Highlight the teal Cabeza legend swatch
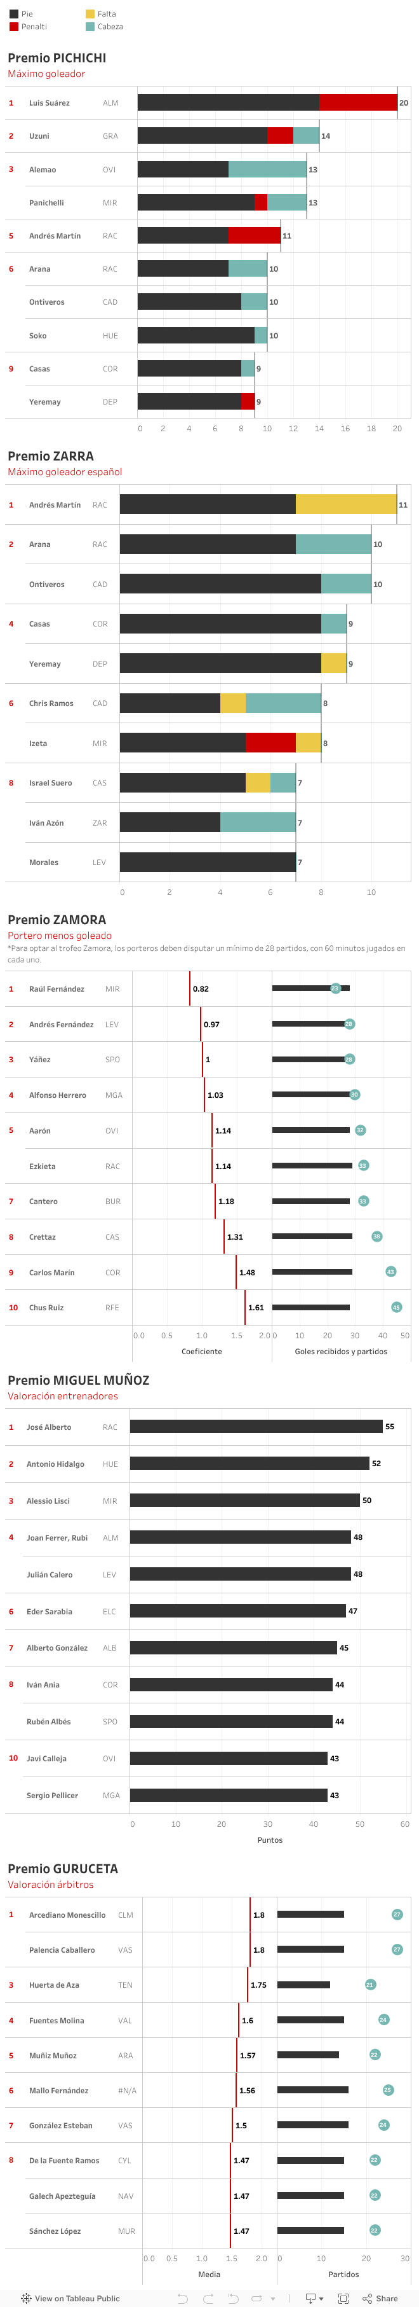This screenshot has height=2307, width=419. click(x=90, y=27)
